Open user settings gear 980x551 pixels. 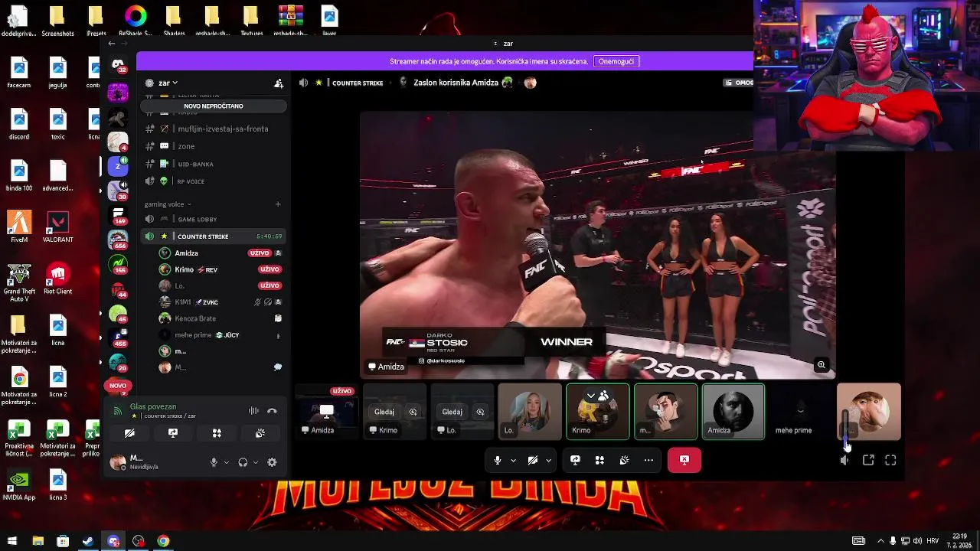tap(272, 462)
